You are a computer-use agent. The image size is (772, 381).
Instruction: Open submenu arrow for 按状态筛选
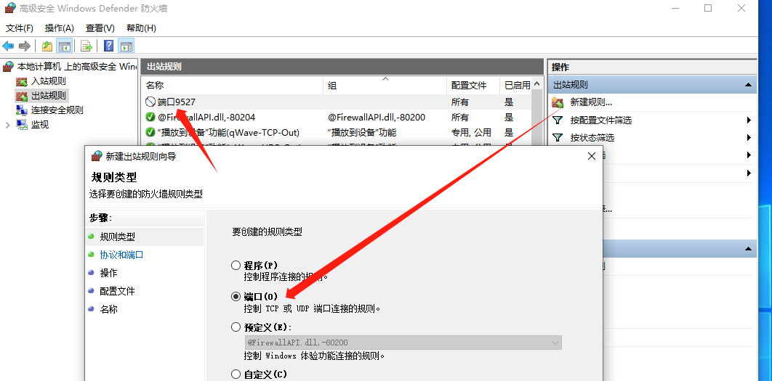pyautogui.click(x=749, y=138)
